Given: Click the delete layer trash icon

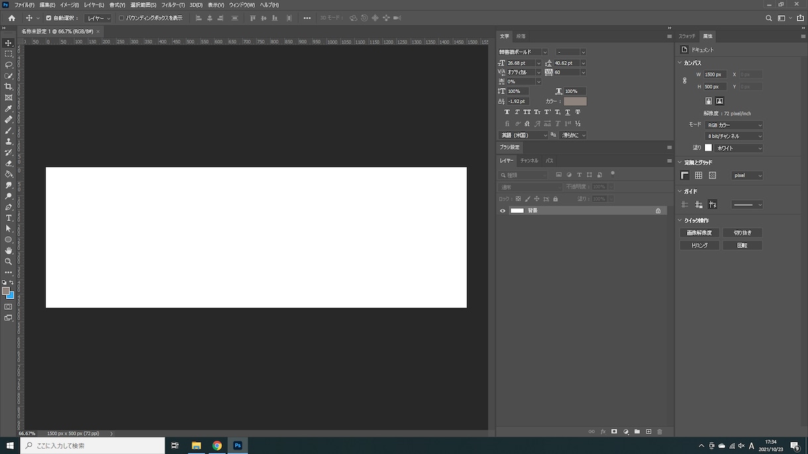Looking at the screenshot, I should click(660, 431).
